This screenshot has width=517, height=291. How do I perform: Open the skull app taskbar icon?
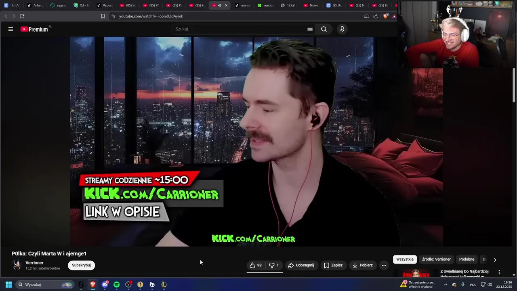pyautogui.click(x=152, y=285)
